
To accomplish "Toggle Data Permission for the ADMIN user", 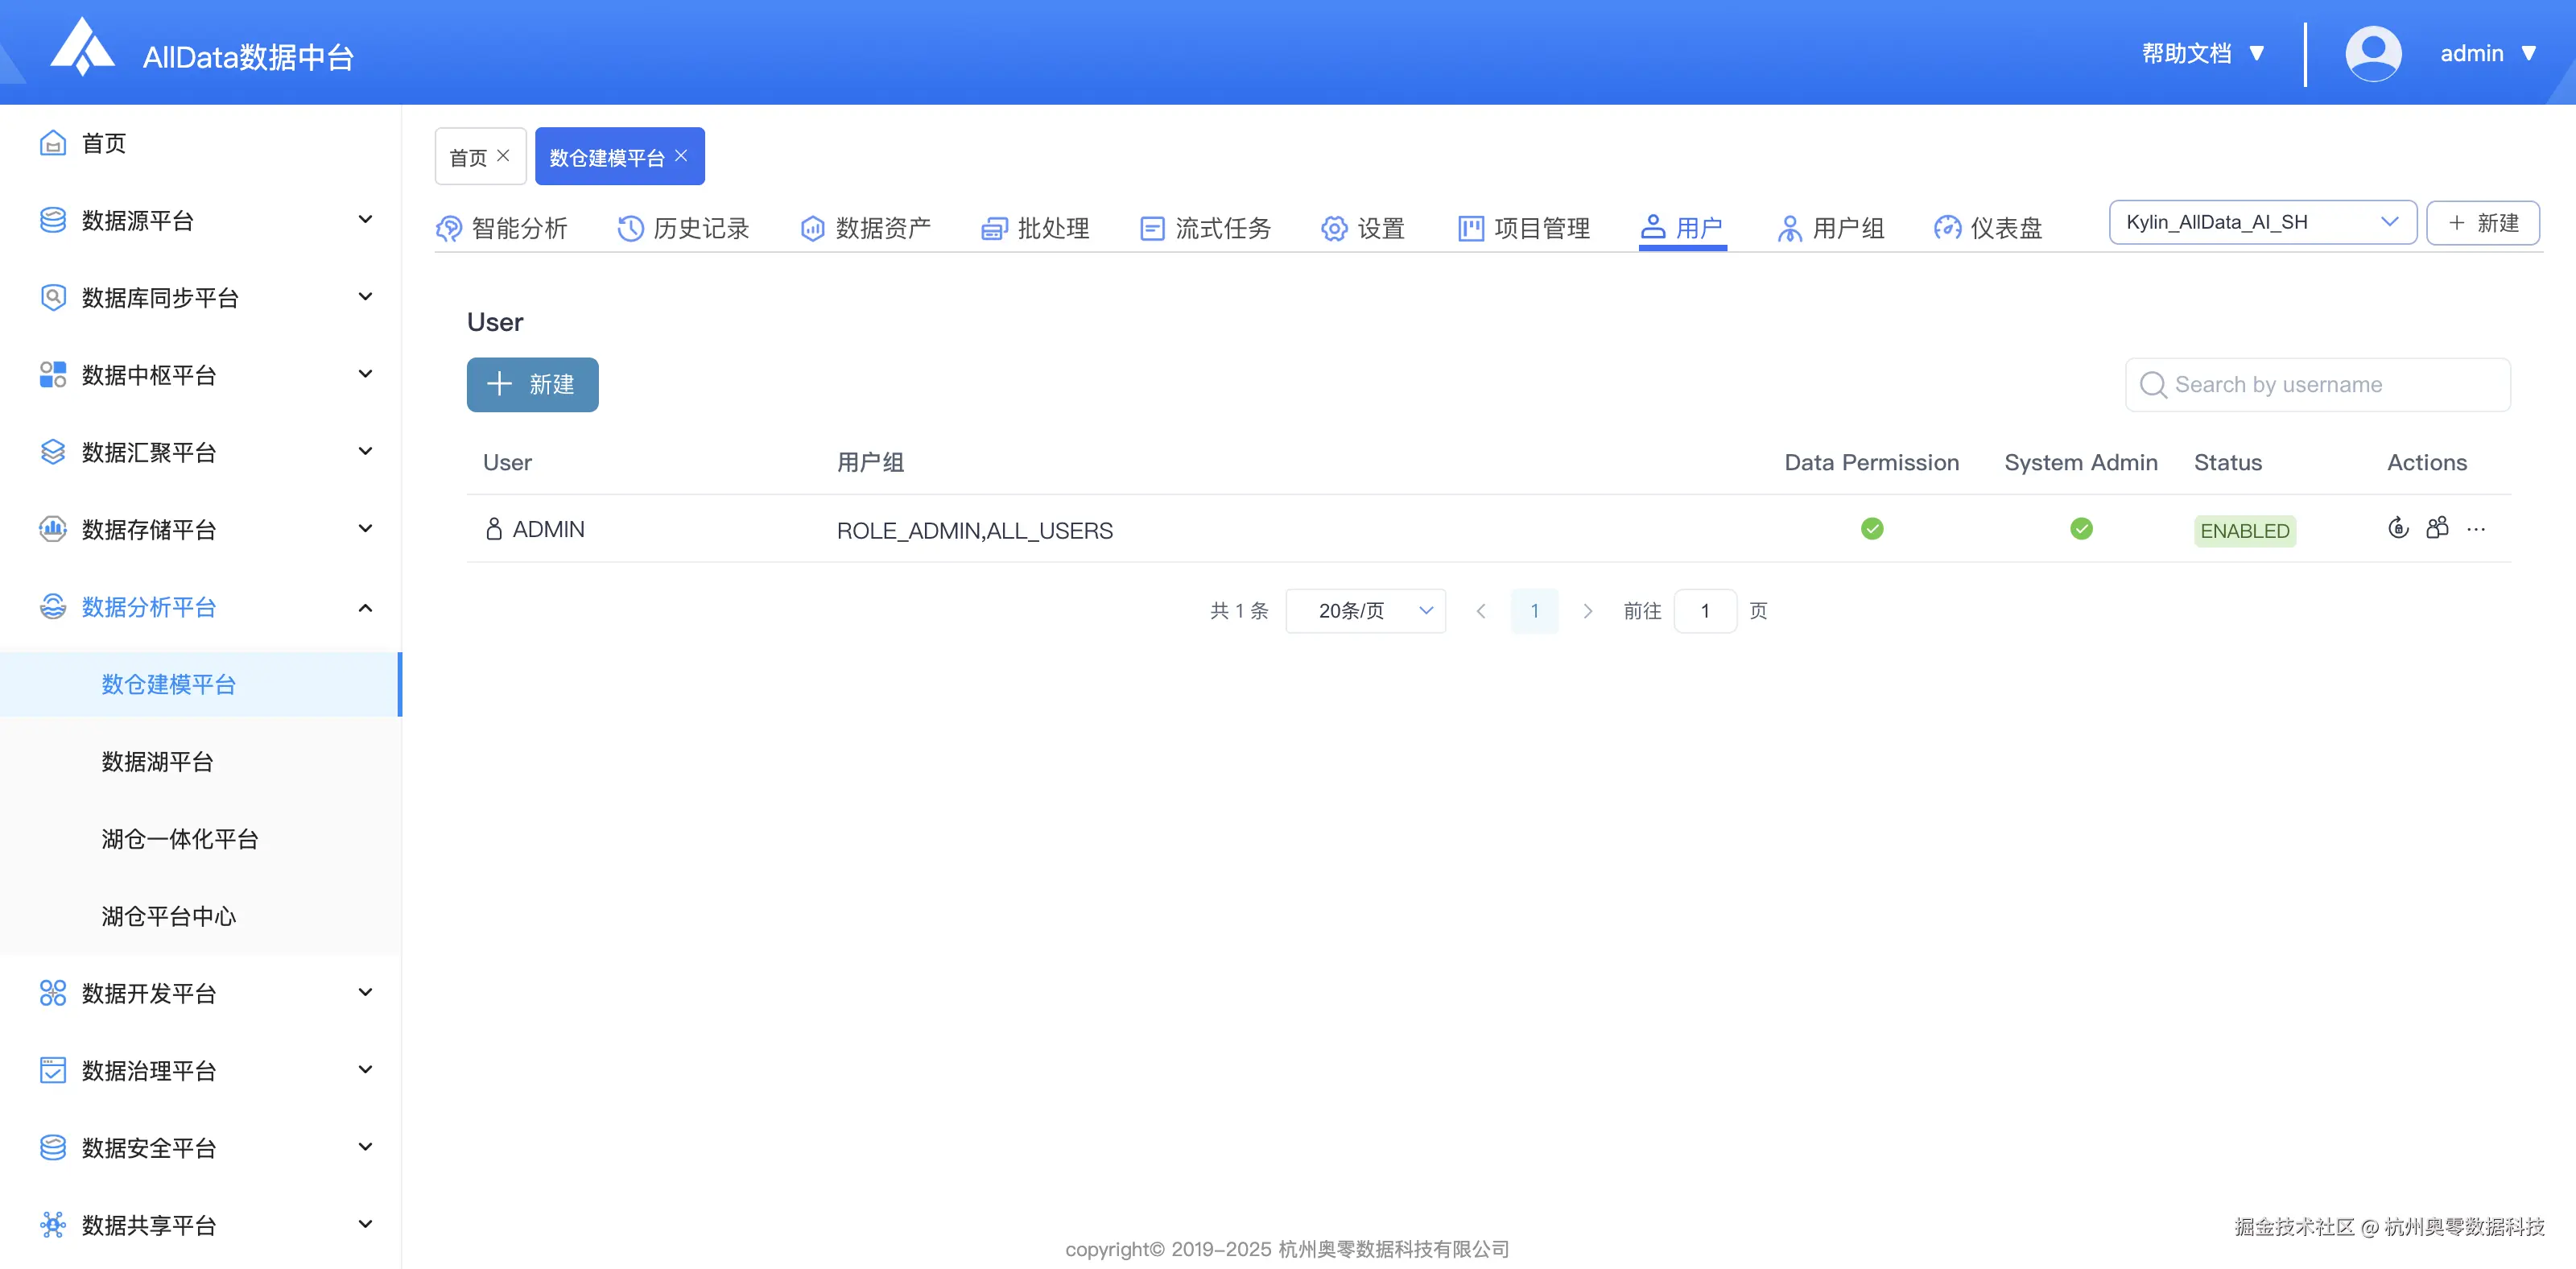I will coord(1872,529).
